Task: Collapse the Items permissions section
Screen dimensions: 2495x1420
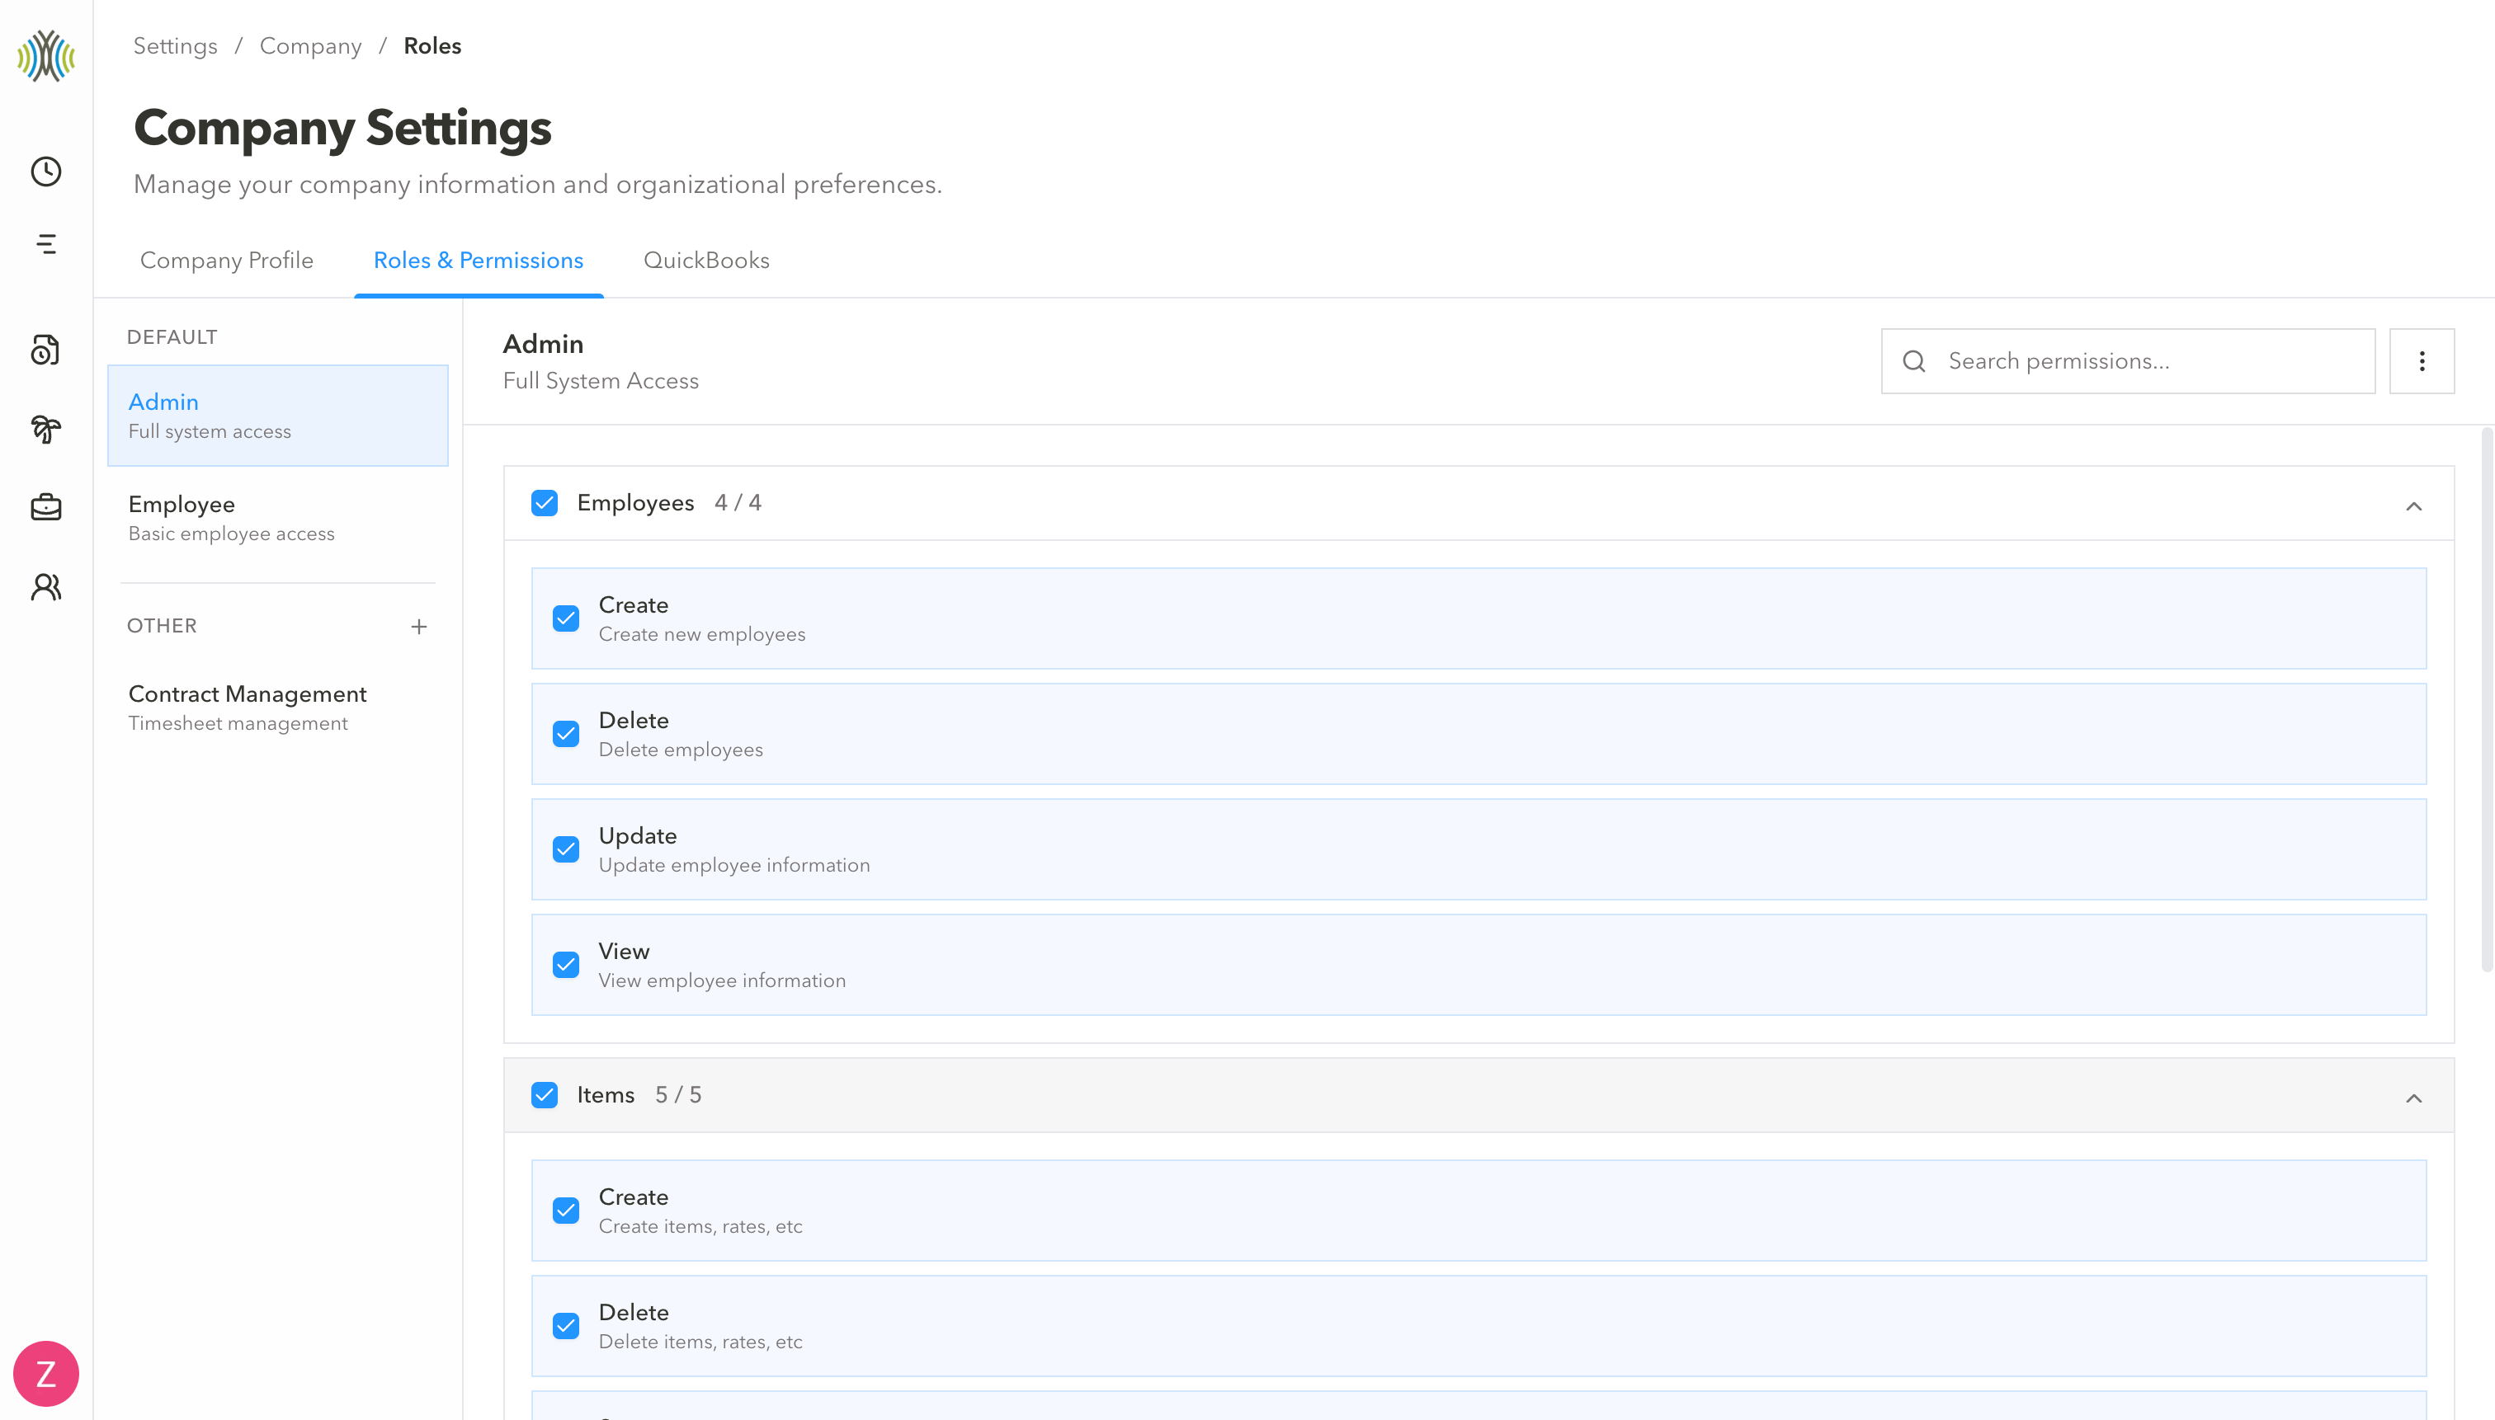Action: pyautogui.click(x=2413, y=1098)
